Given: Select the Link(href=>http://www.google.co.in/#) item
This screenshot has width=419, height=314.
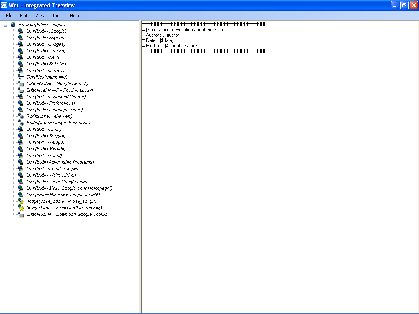Looking at the screenshot, I should click(63, 195).
